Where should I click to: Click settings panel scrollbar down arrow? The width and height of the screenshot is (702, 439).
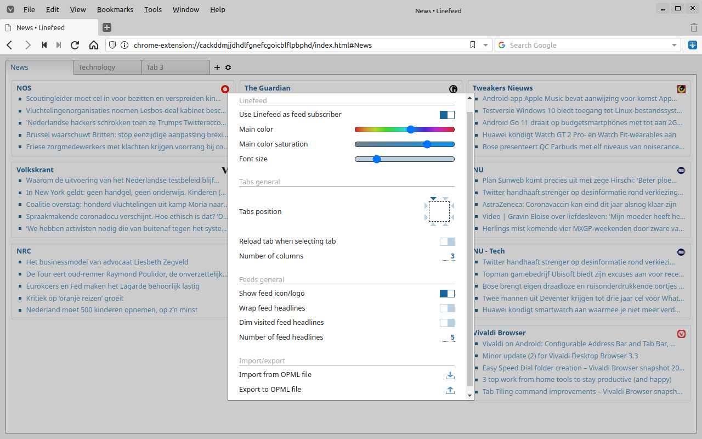click(x=469, y=395)
